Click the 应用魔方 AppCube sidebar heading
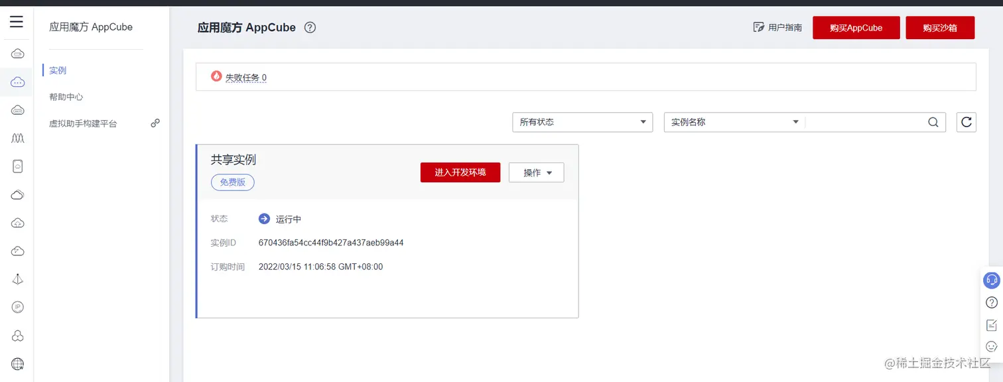This screenshot has height=382, width=1003. (x=91, y=27)
